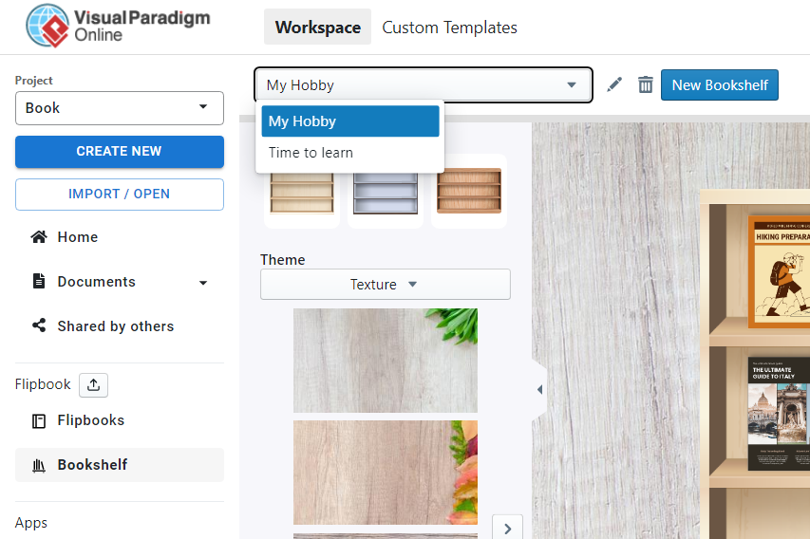Viewport: 810px width, 539px height.
Task: Switch to Workspace tab
Action: 318,27
